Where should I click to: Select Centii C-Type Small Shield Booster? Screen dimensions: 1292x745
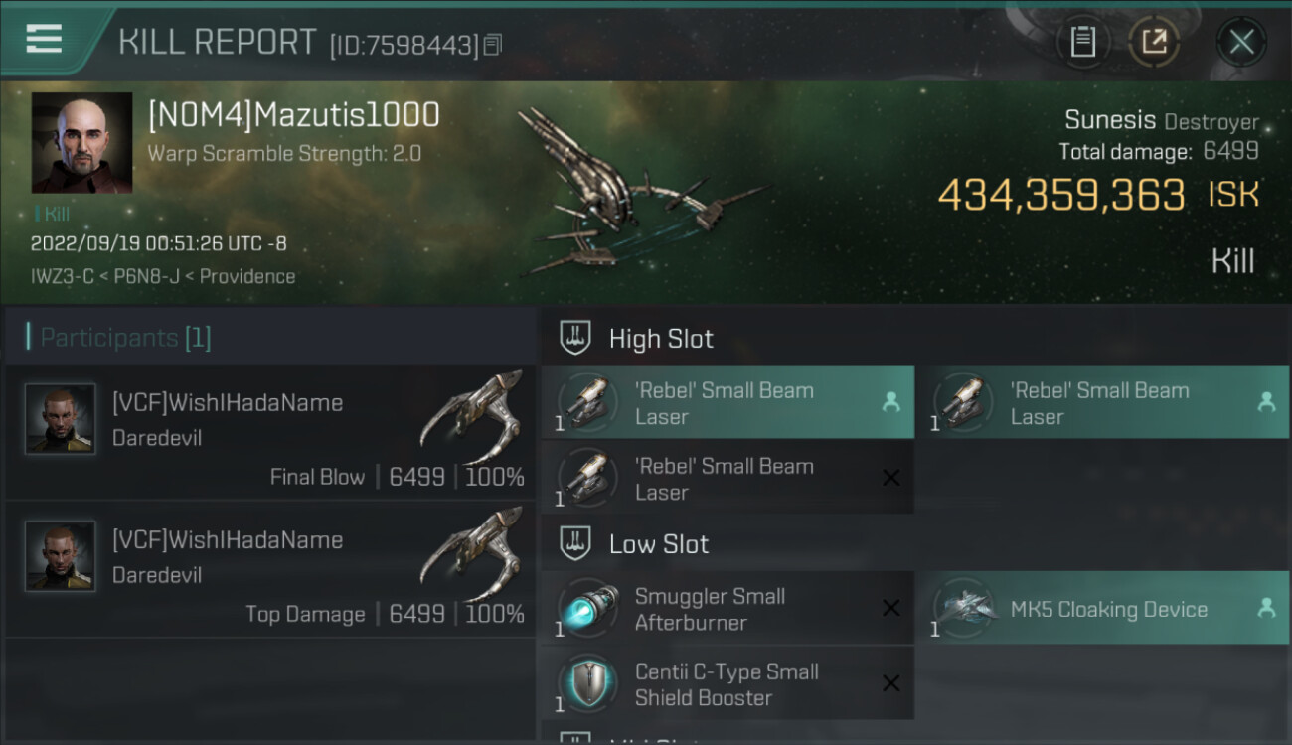[727, 683]
